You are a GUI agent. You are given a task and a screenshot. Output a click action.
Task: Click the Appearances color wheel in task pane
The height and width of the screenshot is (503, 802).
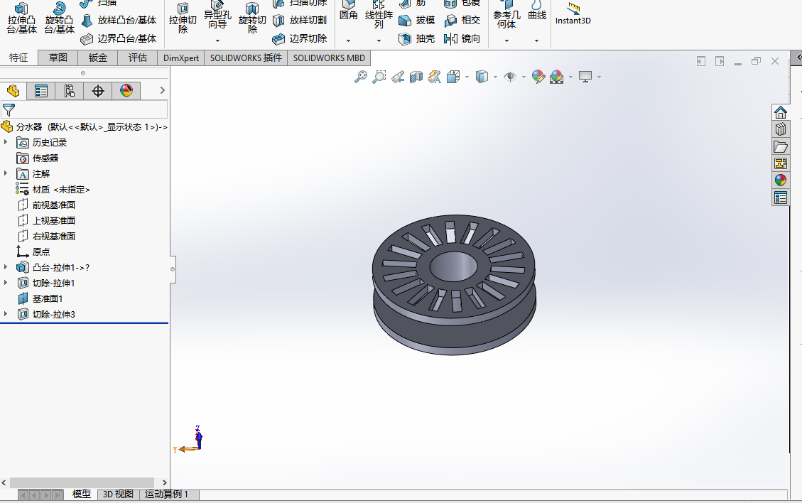point(781,180)
